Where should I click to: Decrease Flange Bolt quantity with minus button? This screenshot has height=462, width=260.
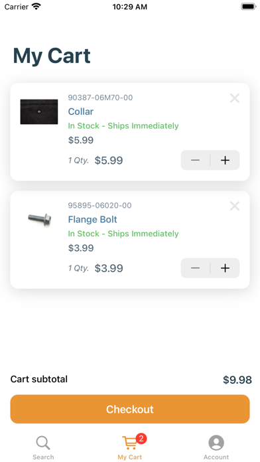(195, 268)
